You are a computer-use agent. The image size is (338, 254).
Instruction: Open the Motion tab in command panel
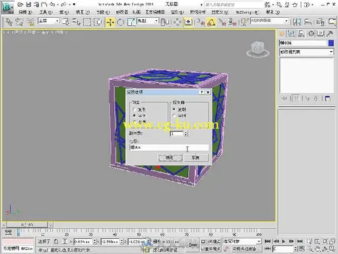click(311, 34)
